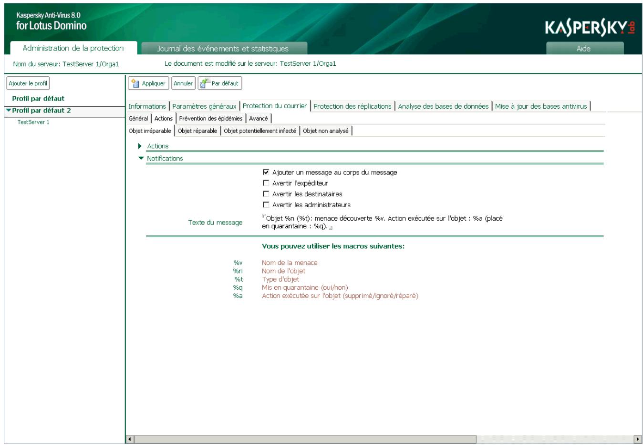
Task: Expand the Actions section
Action: click(140, 147)
